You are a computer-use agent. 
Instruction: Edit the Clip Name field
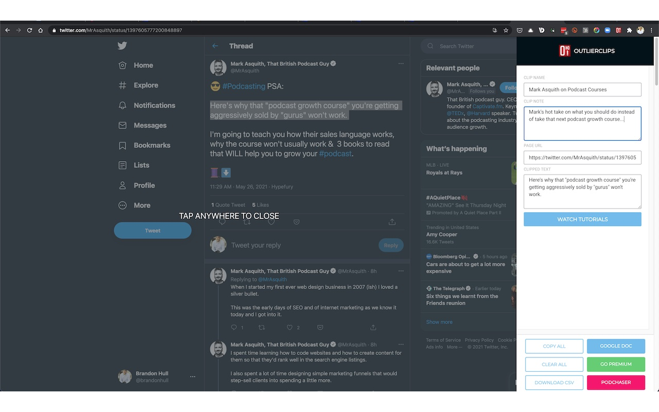[582, 90]
